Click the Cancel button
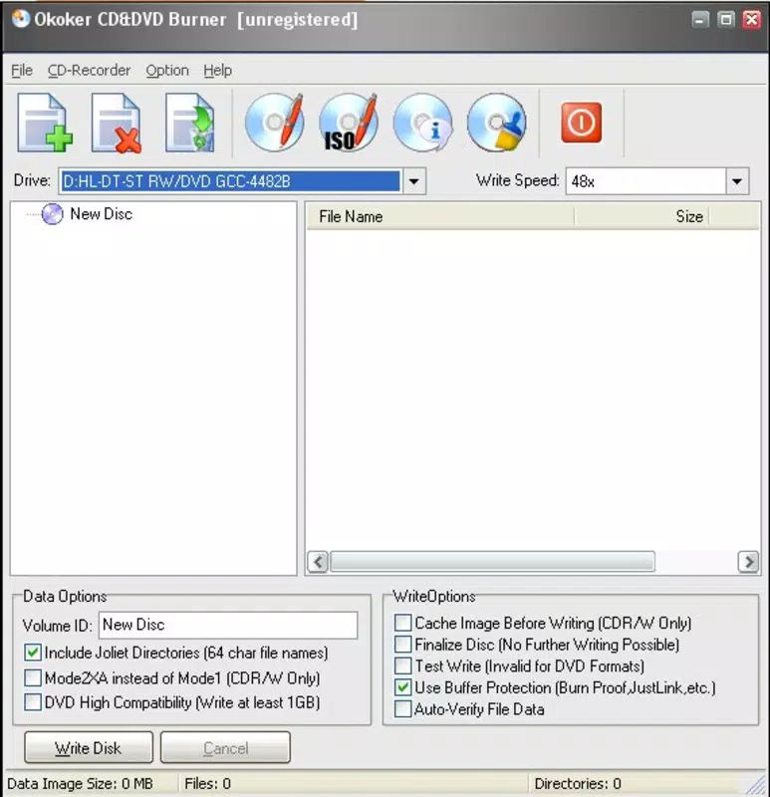Screen dimensions: 770x797 (226, 748)
